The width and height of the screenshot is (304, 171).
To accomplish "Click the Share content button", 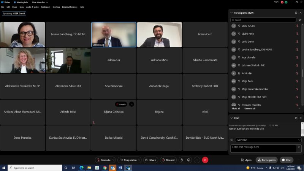I will tap(150, 160).
